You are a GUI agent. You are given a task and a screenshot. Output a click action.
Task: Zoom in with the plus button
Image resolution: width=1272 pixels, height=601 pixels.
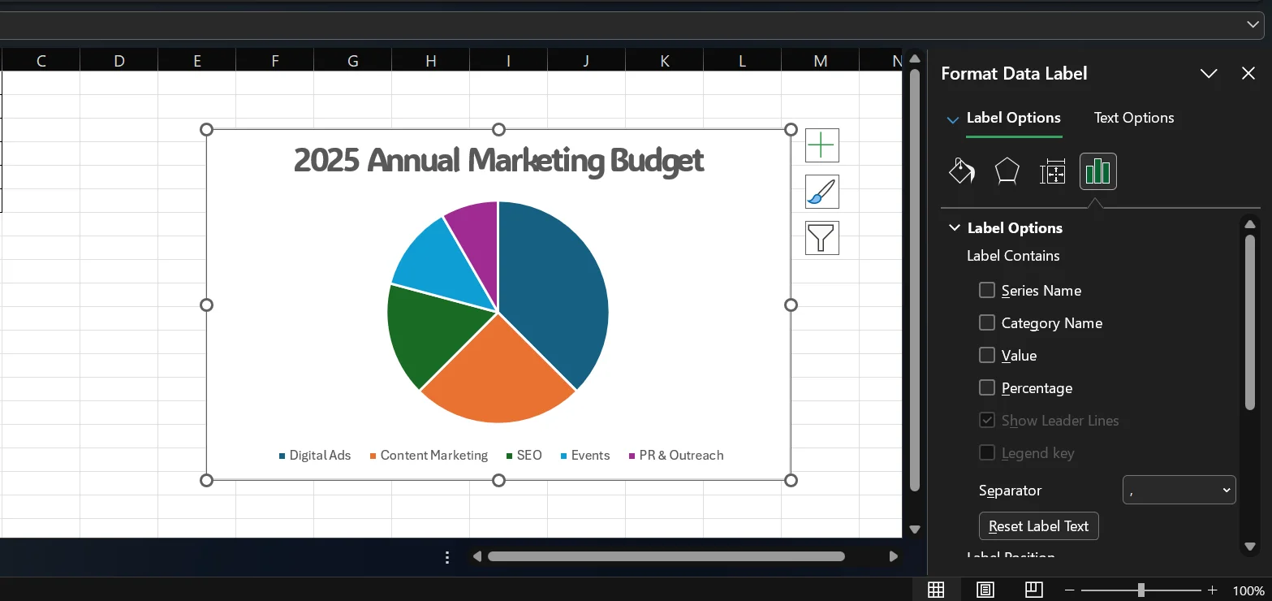(x=1213, y=590)
